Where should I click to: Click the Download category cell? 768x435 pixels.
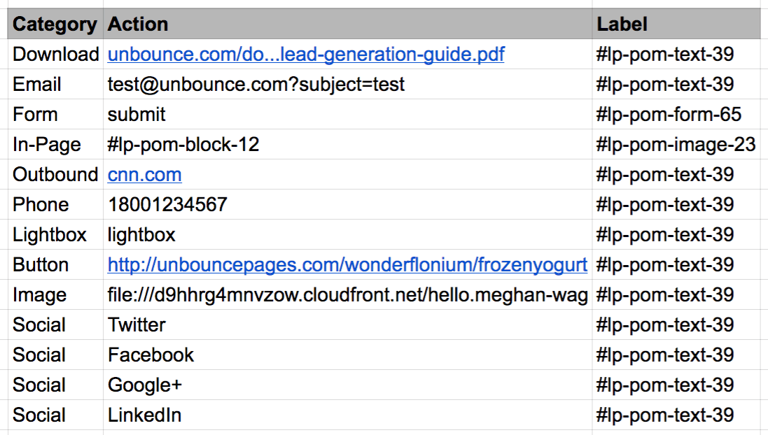click(x=55, y=55)
